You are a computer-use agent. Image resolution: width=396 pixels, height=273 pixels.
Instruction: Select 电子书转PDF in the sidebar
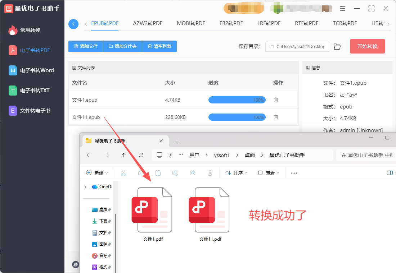29,50
